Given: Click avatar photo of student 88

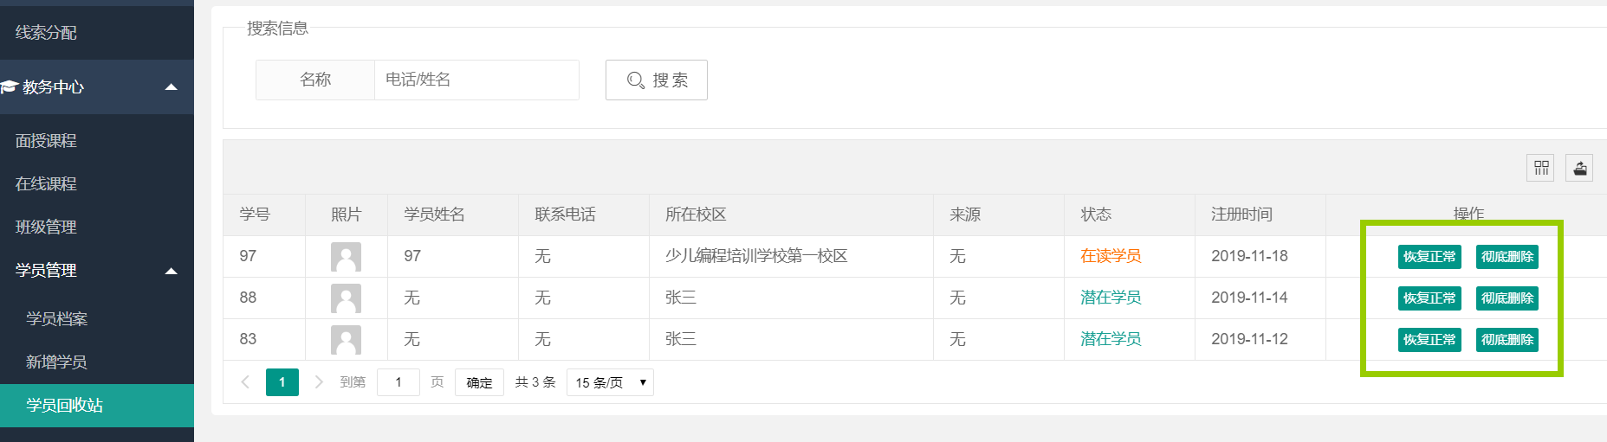Looking at the screenshot, I should 346,298.
